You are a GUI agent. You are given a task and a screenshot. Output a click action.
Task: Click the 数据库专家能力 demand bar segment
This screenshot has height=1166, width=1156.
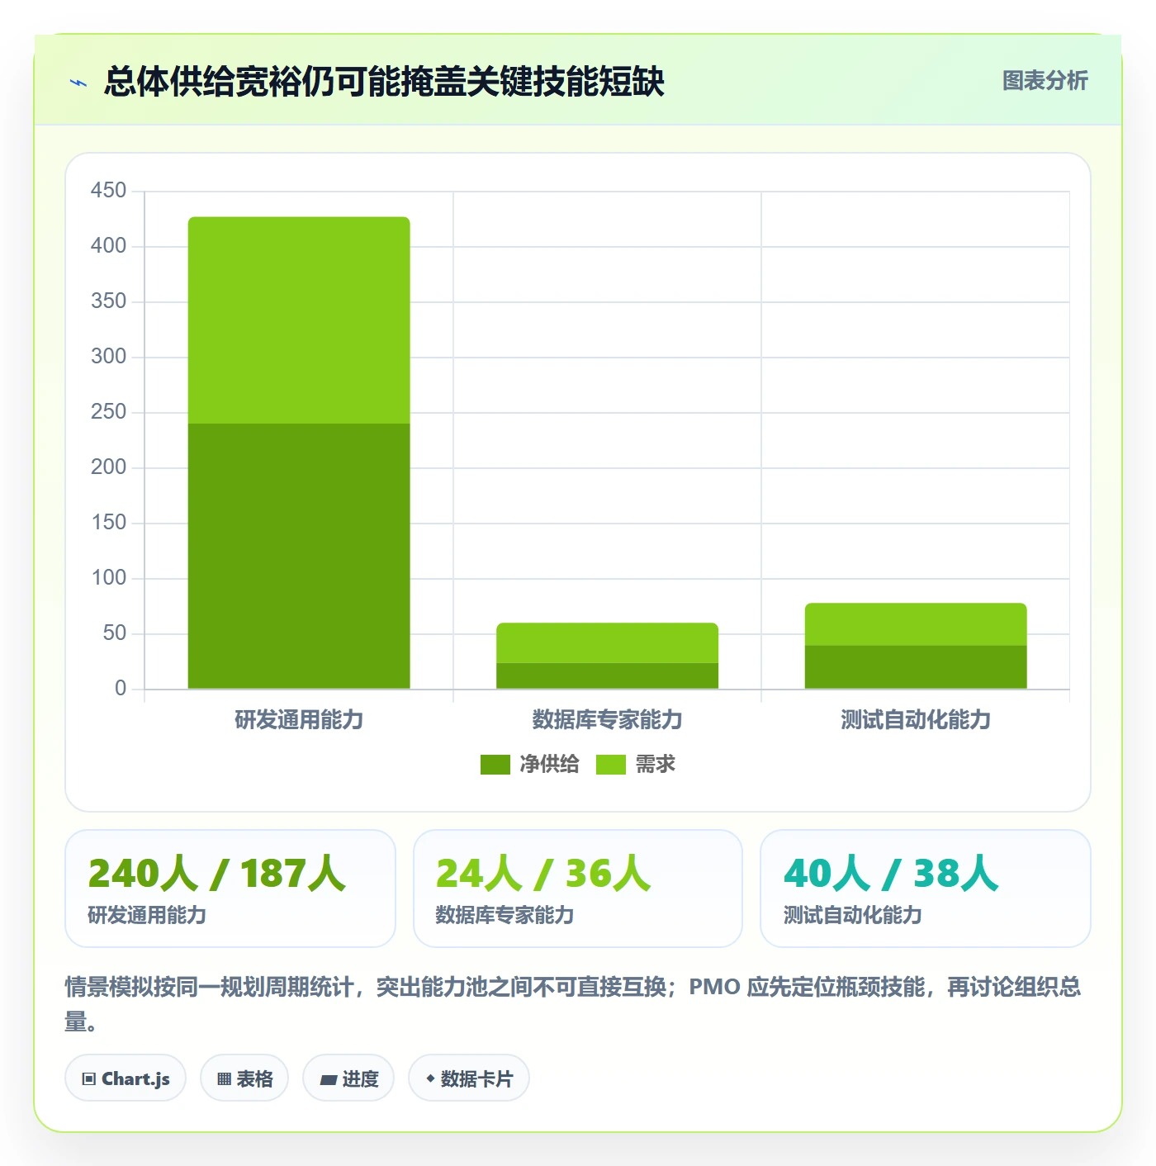point(607,643)
